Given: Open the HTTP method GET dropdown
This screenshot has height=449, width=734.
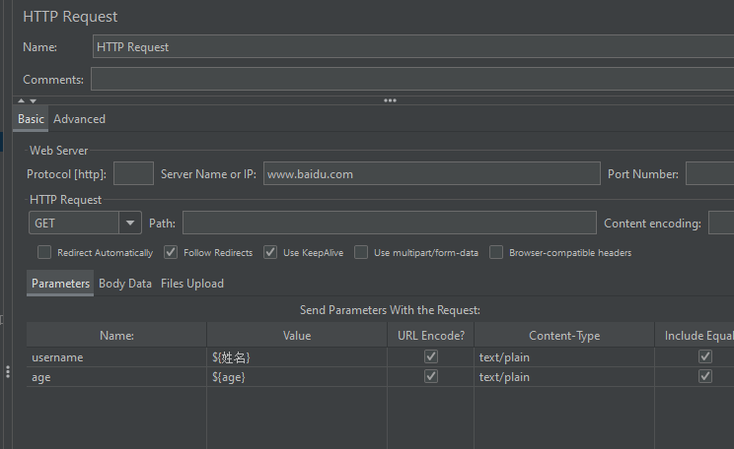Looking at the screenshot, I should click(131, 224).
